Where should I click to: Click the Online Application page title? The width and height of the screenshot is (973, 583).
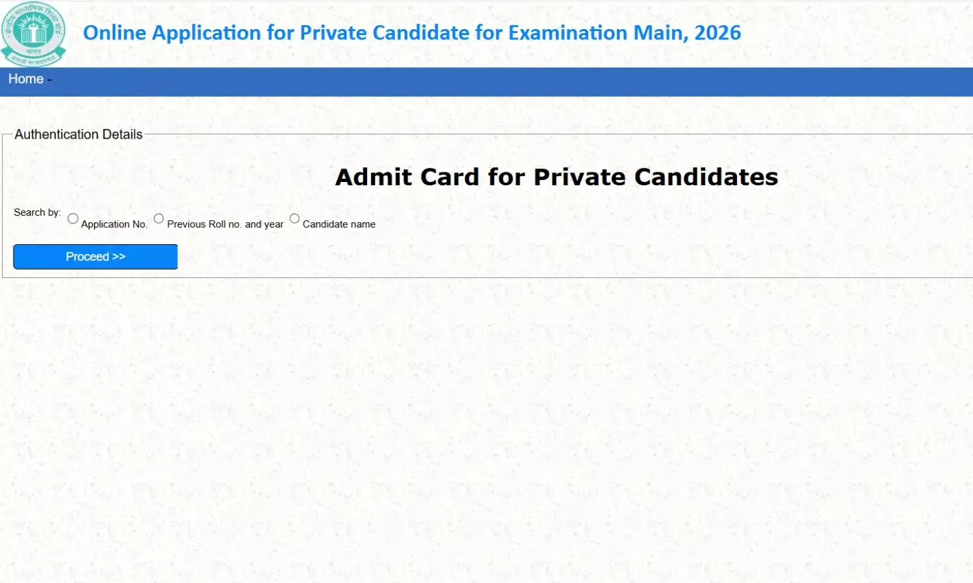413,32
